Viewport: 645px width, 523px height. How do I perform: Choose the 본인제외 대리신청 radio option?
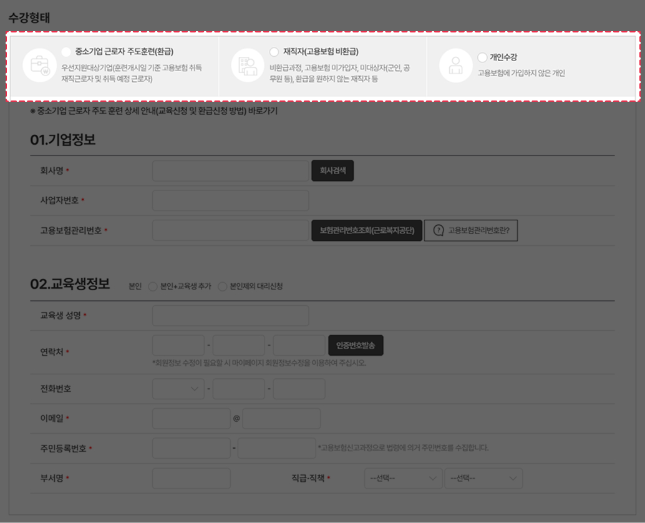point(222,286)
